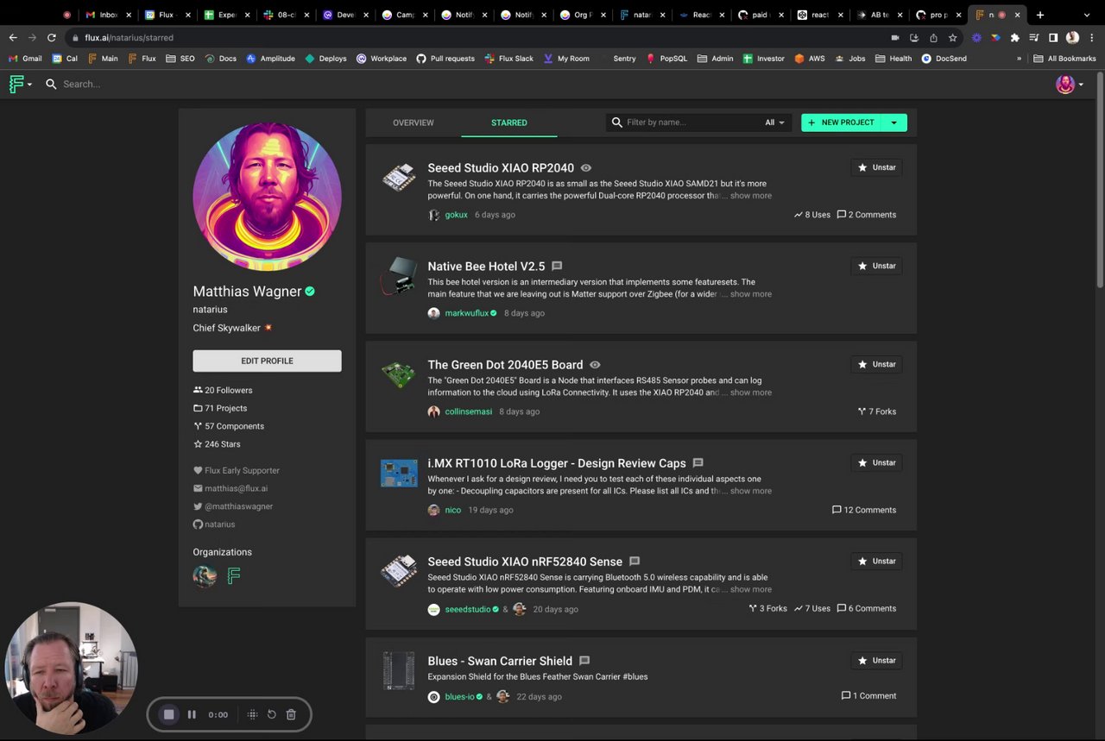Click comment icon beside i.MX RT1010 LoRa Logger title
This screenshot has height=741, width=1105.
coord(698,463)
